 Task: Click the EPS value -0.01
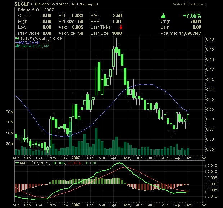(x=117, y=22)
